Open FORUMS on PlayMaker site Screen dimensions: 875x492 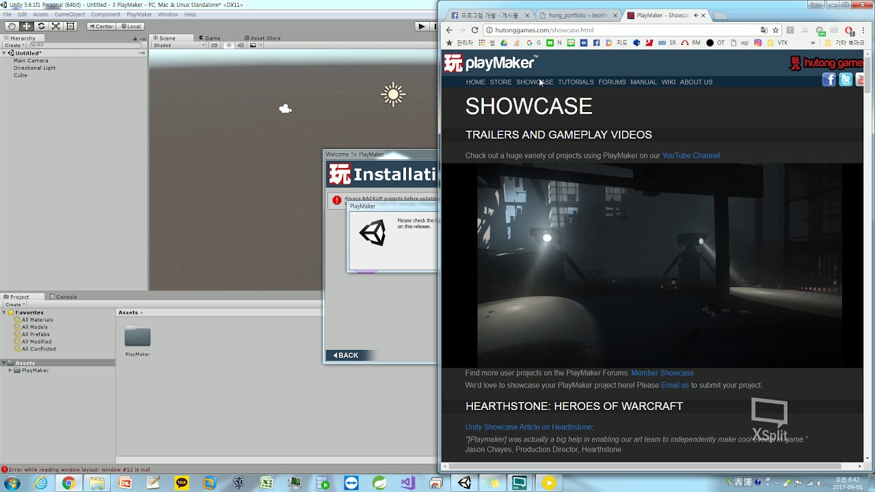point(612,82)
